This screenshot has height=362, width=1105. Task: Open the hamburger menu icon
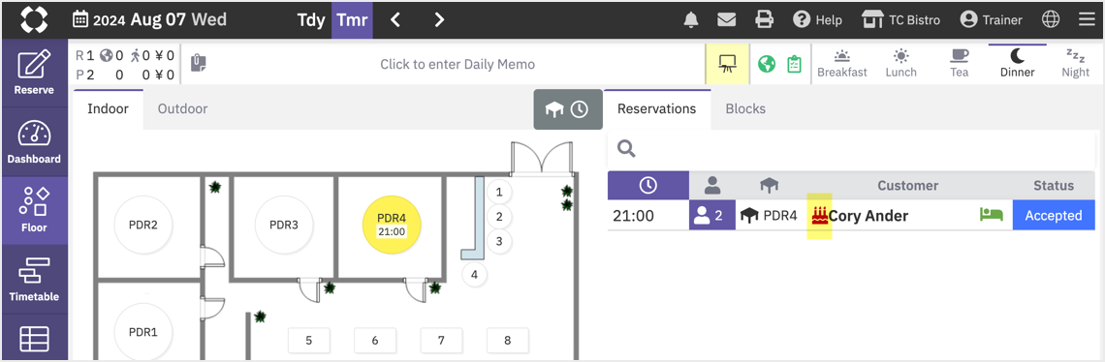1086,19
